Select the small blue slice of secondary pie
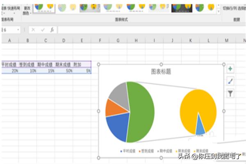 coord(200,128)
